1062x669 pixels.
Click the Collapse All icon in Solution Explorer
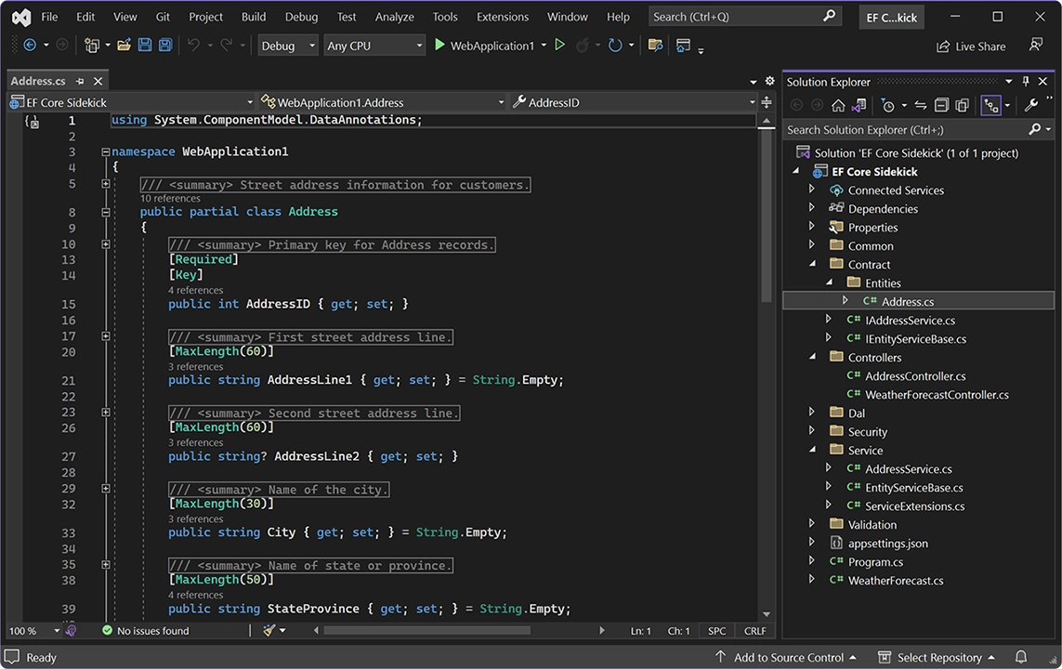pos(941,106)
